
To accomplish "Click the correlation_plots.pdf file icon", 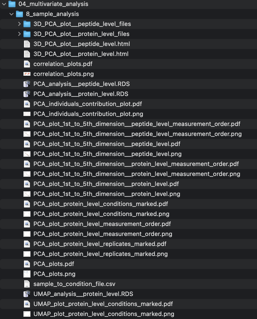I will tap(27, 64).
